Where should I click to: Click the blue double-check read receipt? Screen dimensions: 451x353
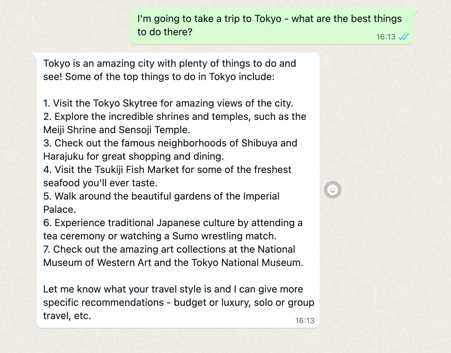(x=403, y=37)
